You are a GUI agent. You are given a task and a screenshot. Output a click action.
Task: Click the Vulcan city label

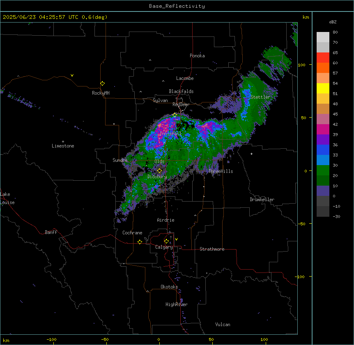point(223,325)
